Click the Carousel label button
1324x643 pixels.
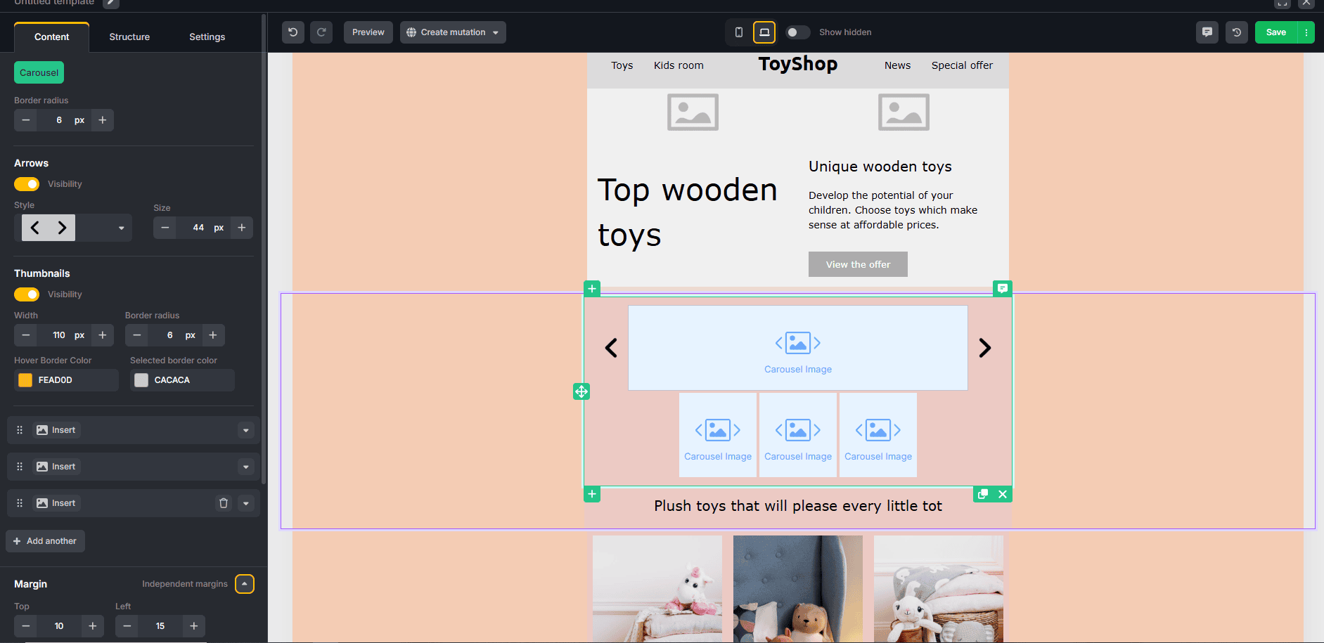coord(39,72)
